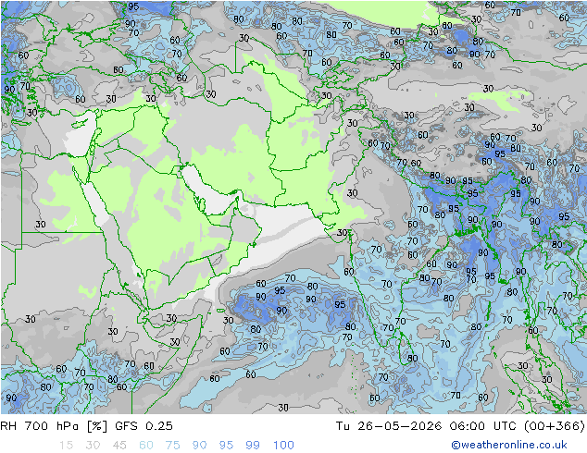
Task: Click the 75 legend value
Action: coord(173,446)
